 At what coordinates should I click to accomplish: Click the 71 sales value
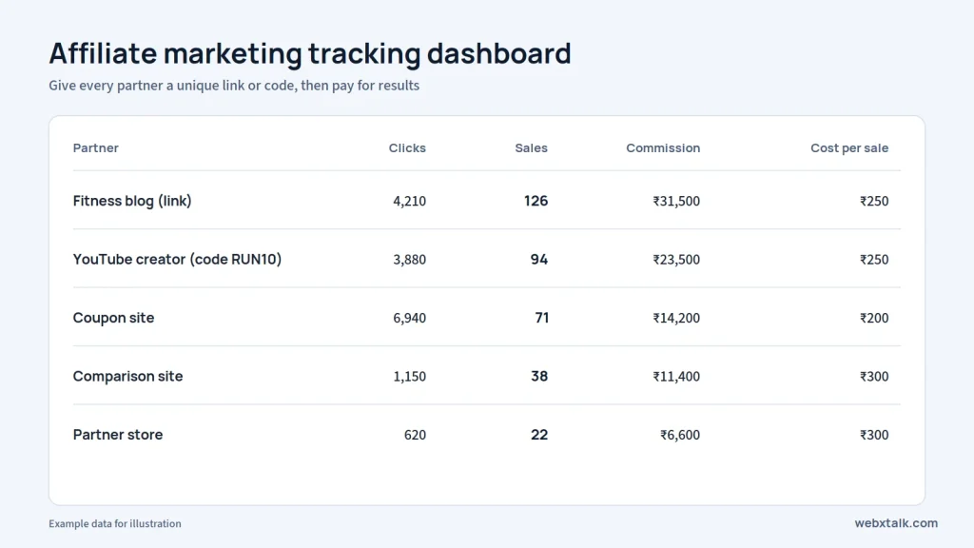click(x=541, y=318)
